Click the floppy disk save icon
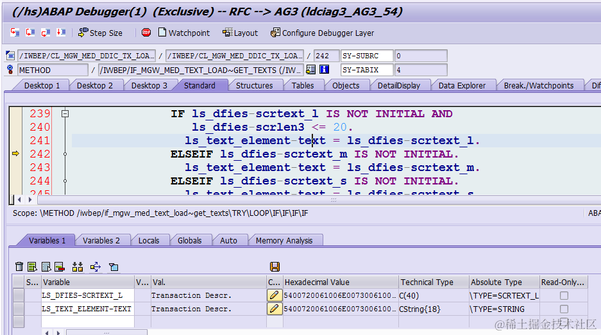The height and width of the screenshot is (335, 601). tap(275, 266)
